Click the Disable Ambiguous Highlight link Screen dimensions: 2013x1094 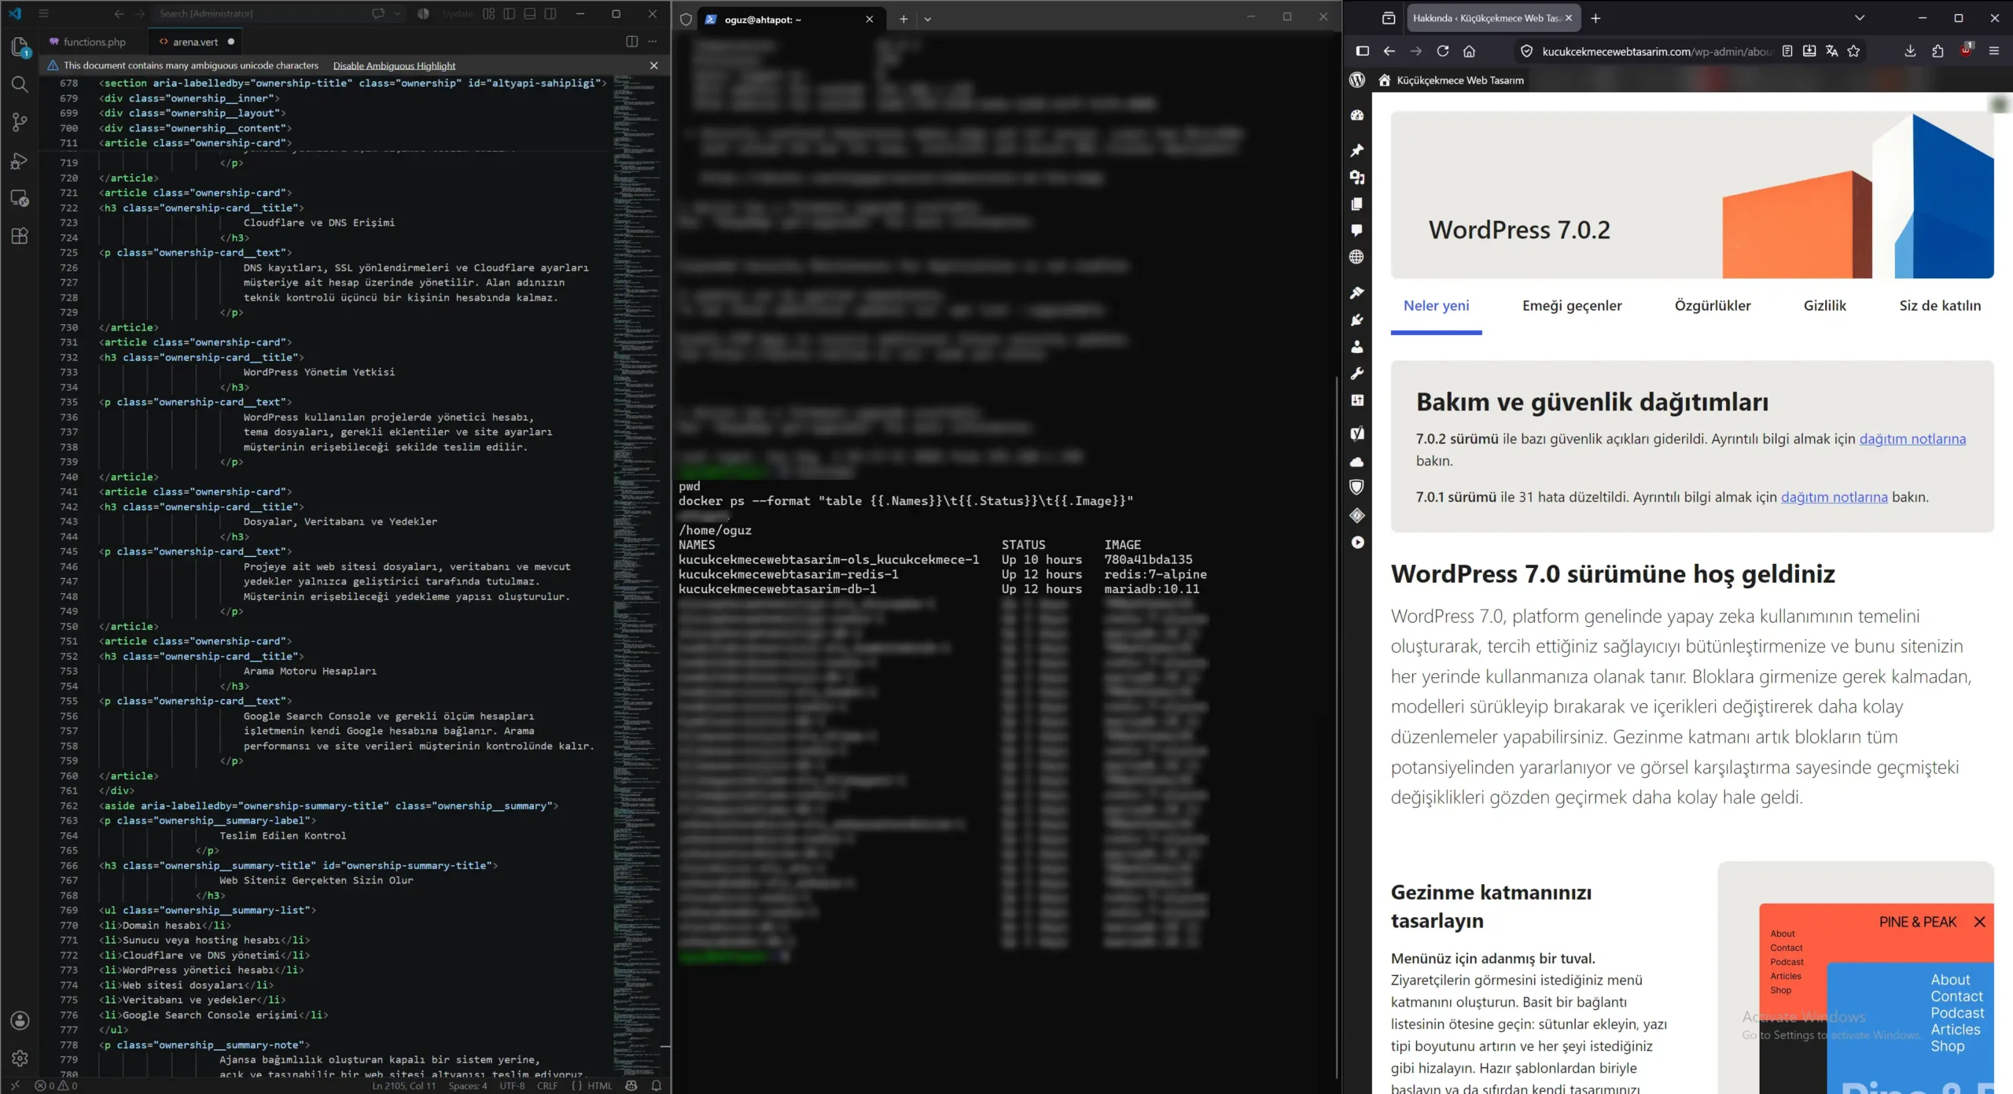coord(394,66)
